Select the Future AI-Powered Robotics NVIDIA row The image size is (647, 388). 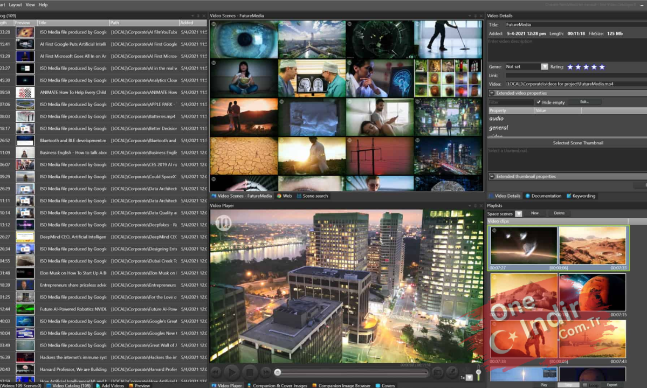(104, 309)
